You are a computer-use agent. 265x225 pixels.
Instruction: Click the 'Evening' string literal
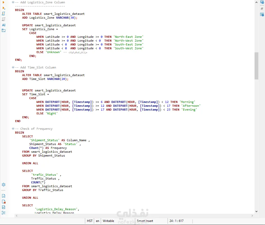tap(189, 110)
